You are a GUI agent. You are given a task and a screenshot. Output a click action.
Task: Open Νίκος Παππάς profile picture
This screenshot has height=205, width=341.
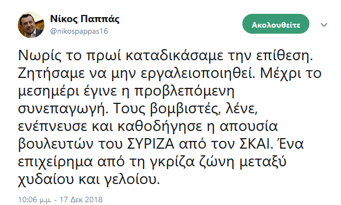tap(31, 25)
